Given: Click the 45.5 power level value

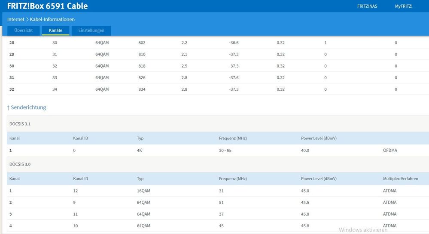Looking at the screenshot, I should [x=305, y=202].
